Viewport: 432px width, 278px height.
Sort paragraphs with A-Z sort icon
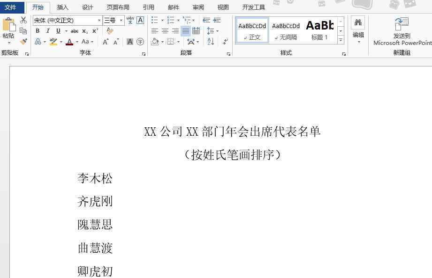coord(211,42)
